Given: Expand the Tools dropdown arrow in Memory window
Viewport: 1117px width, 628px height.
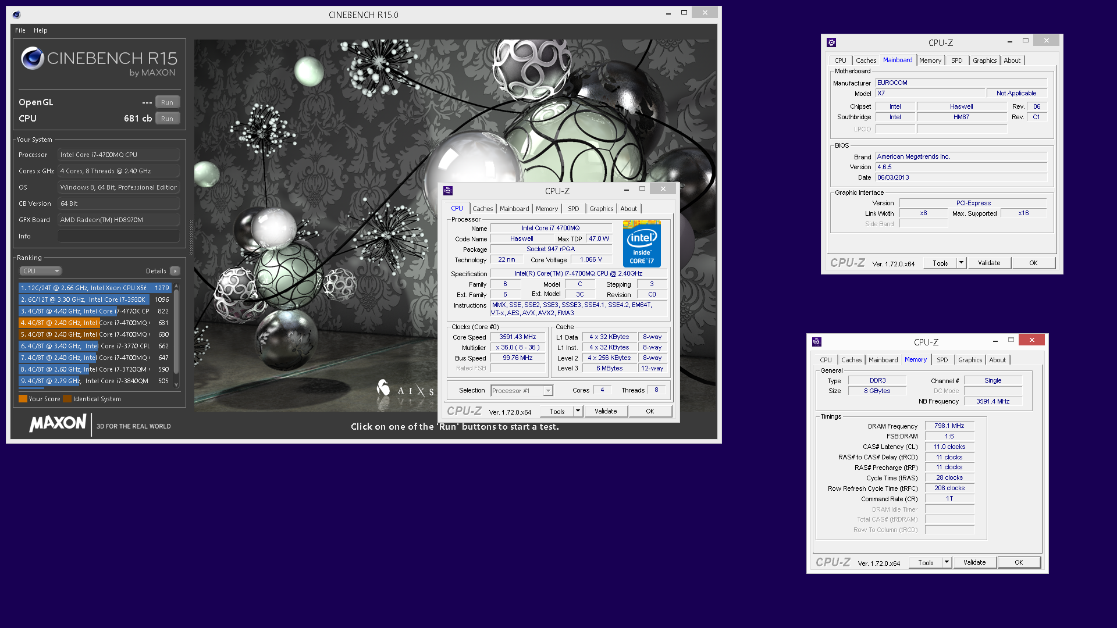Looking at the screenshot, I should 947,562.
